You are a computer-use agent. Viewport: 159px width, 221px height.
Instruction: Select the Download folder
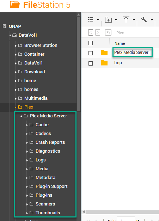[35, 72]
